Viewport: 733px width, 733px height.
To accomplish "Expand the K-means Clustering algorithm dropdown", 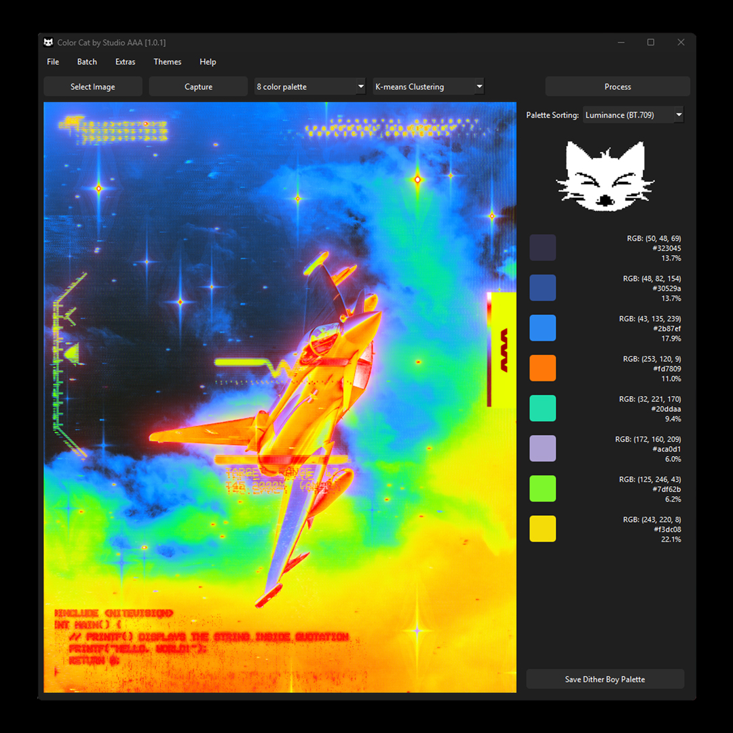I will [x=428, y=86].
